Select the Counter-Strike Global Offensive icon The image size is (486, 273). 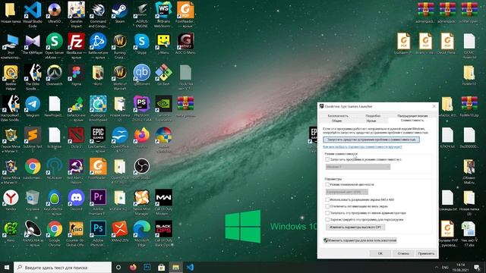[x=76, y=233]
